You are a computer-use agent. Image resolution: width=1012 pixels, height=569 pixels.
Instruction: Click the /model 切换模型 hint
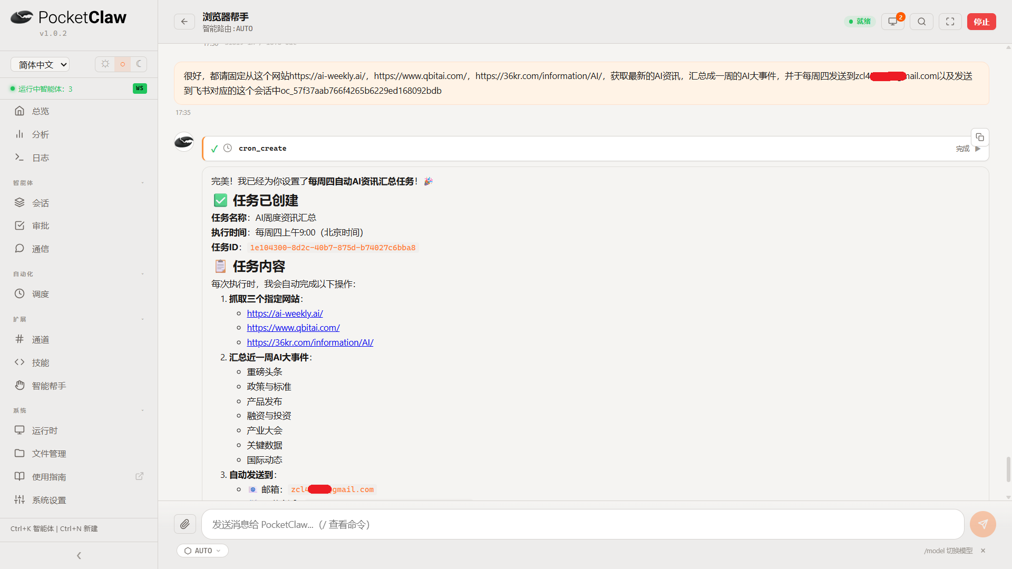point(948,551)
